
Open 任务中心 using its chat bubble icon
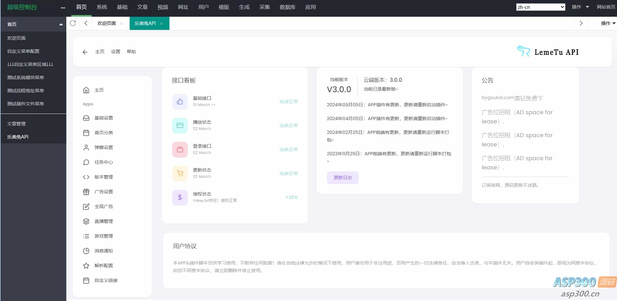tap(86, 162)
